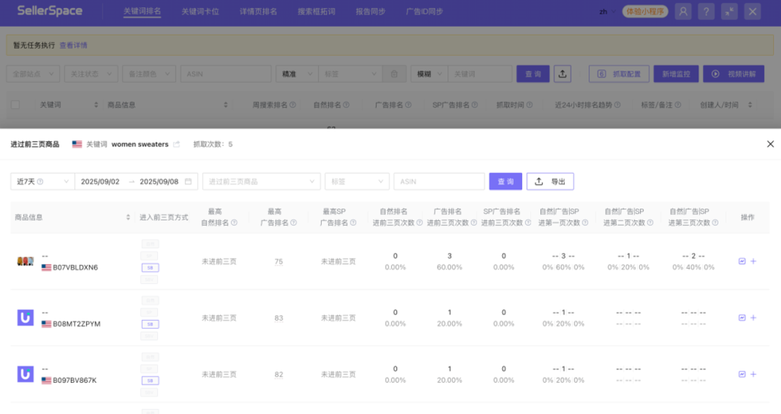Open the 进过前三页商品 filter dropdown

tap(261, 181)
